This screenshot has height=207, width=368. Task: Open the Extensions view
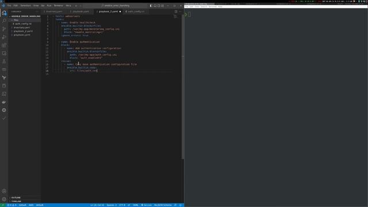coord(4,45)
